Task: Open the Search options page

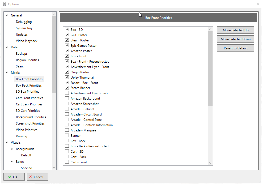Action: point(20,66)
